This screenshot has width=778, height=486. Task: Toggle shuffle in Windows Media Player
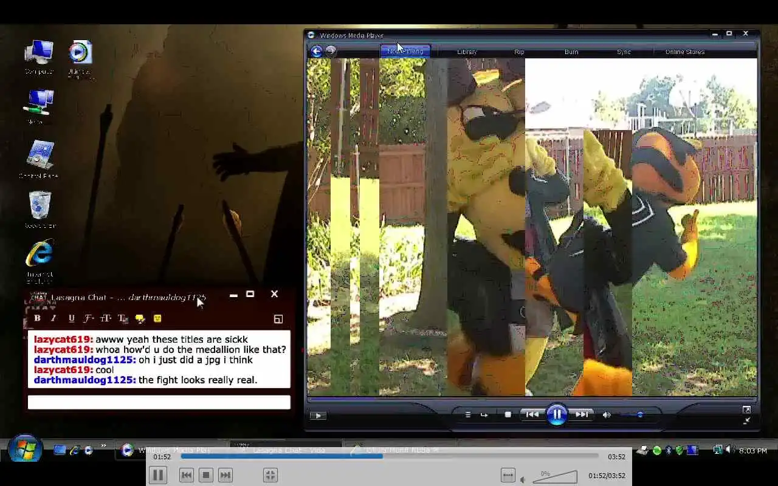pyautogui.click(x=468, y=415)
